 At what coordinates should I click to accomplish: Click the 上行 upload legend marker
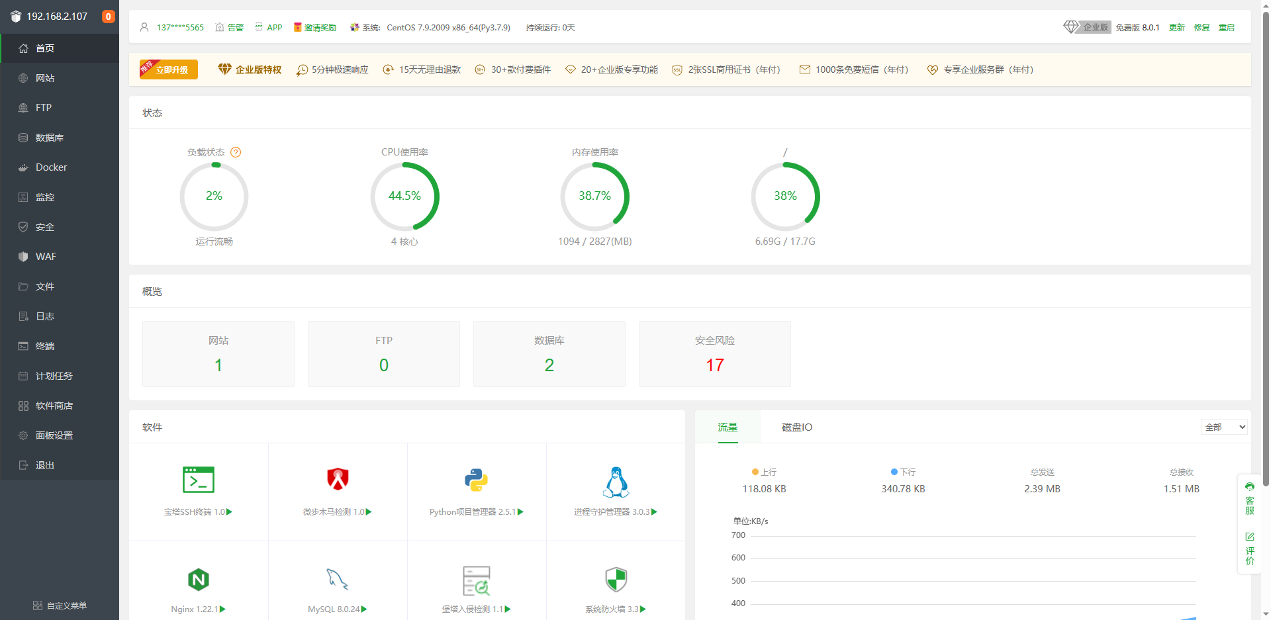[x=755, y=472]
